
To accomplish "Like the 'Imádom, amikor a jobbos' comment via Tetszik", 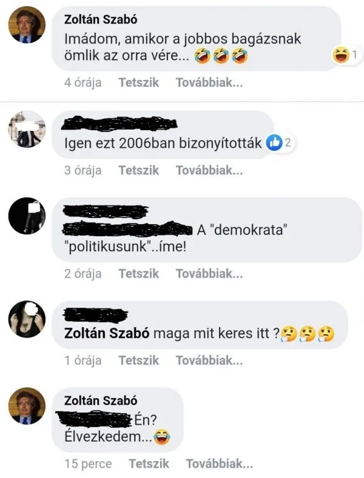I will click(x=139, y=83).
